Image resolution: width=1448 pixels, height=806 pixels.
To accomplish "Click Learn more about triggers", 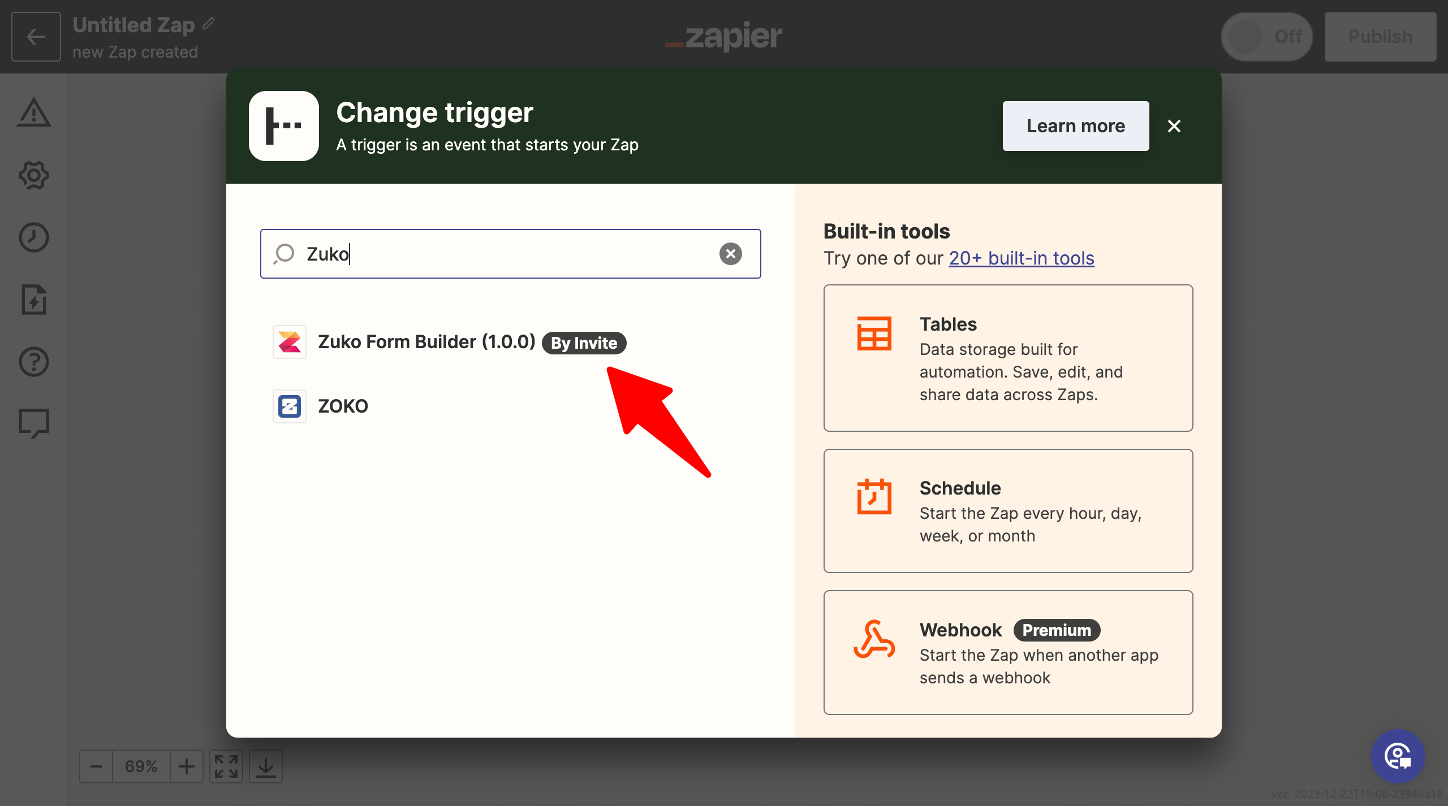I will 1075,125.
